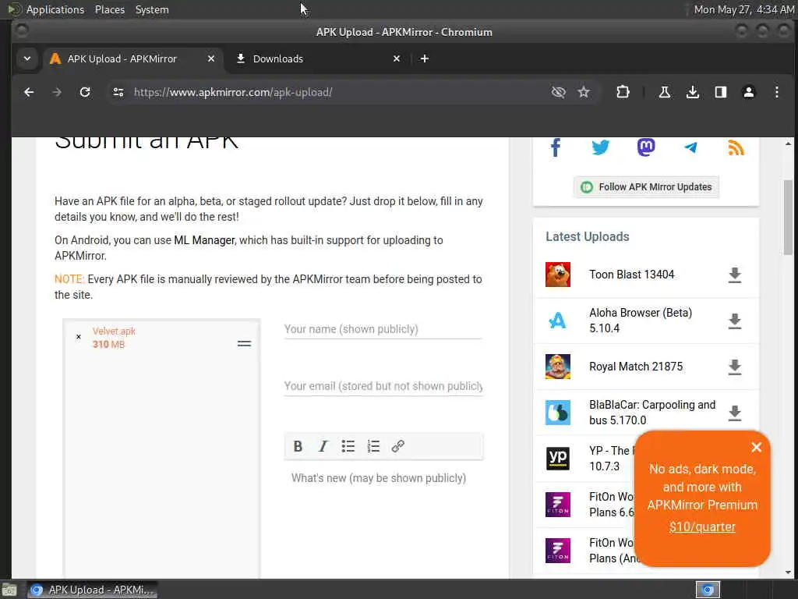Toggle bold formatting in editor
The image size is (798, 599).
pyautogui.click(x=298, y=447)
